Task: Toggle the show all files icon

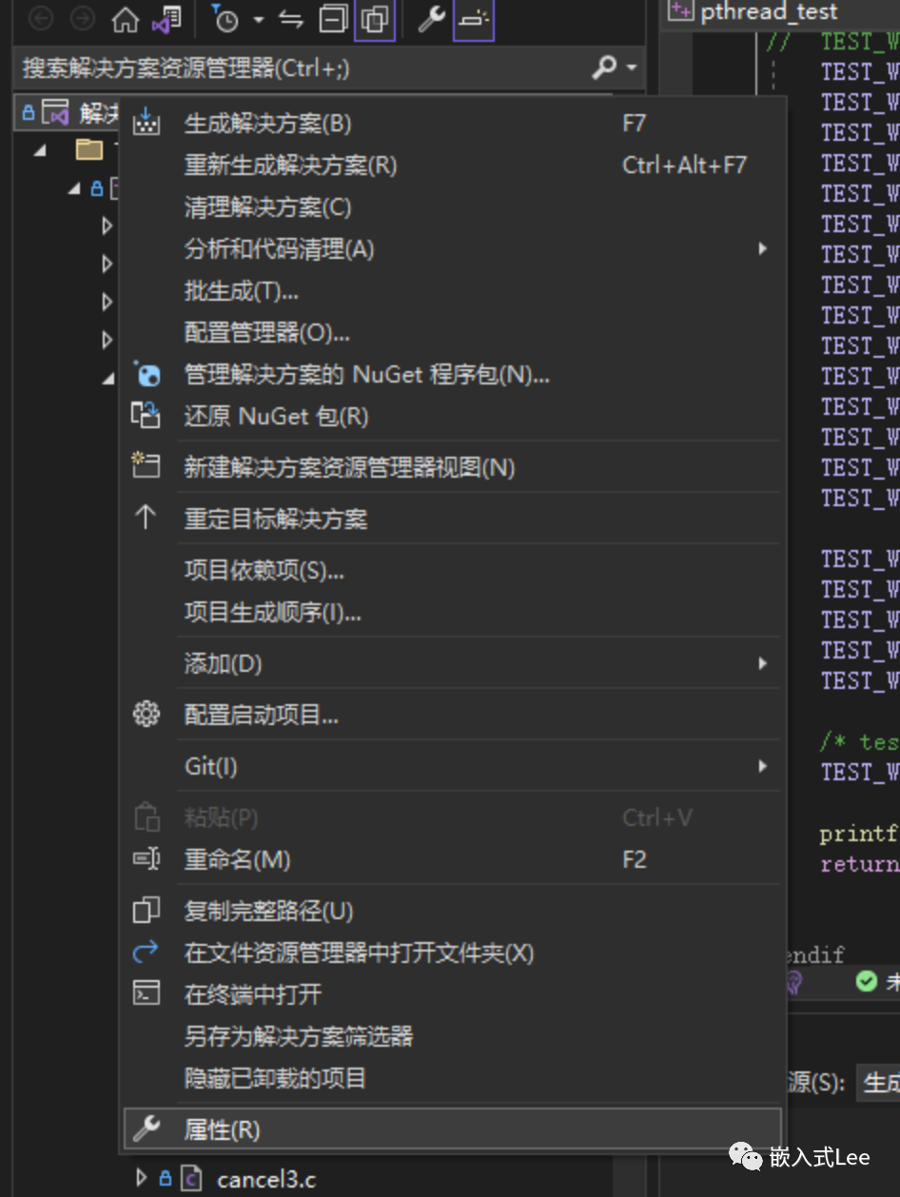Action: (375, 19)
